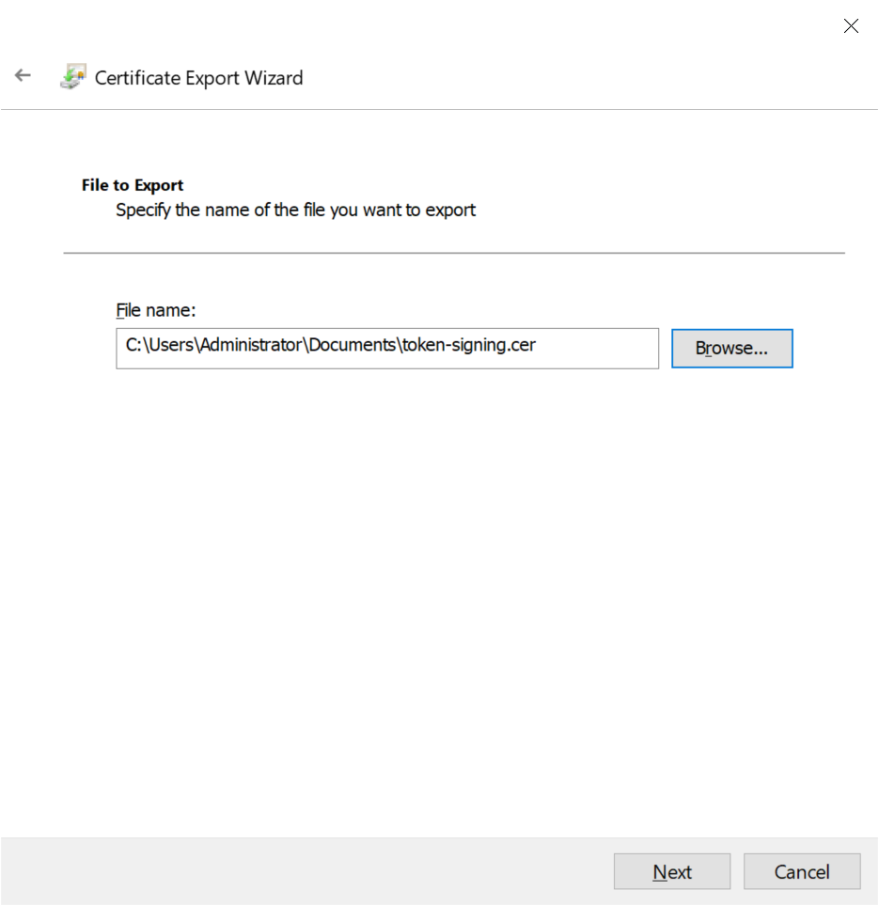This screenshot has height=906, width=879.
Task: Go back using the arrow icon
Action: [x=23, y=75]
